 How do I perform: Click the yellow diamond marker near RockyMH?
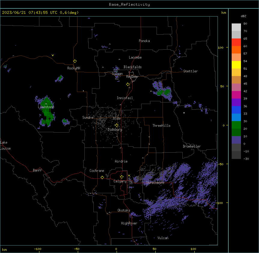point(75,61)
